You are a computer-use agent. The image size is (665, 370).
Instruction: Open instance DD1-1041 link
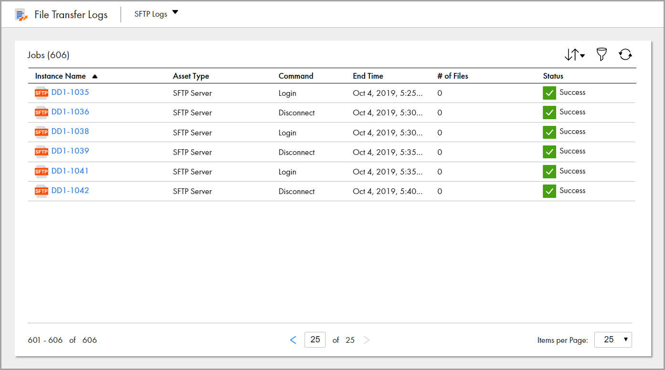[70, 171]
